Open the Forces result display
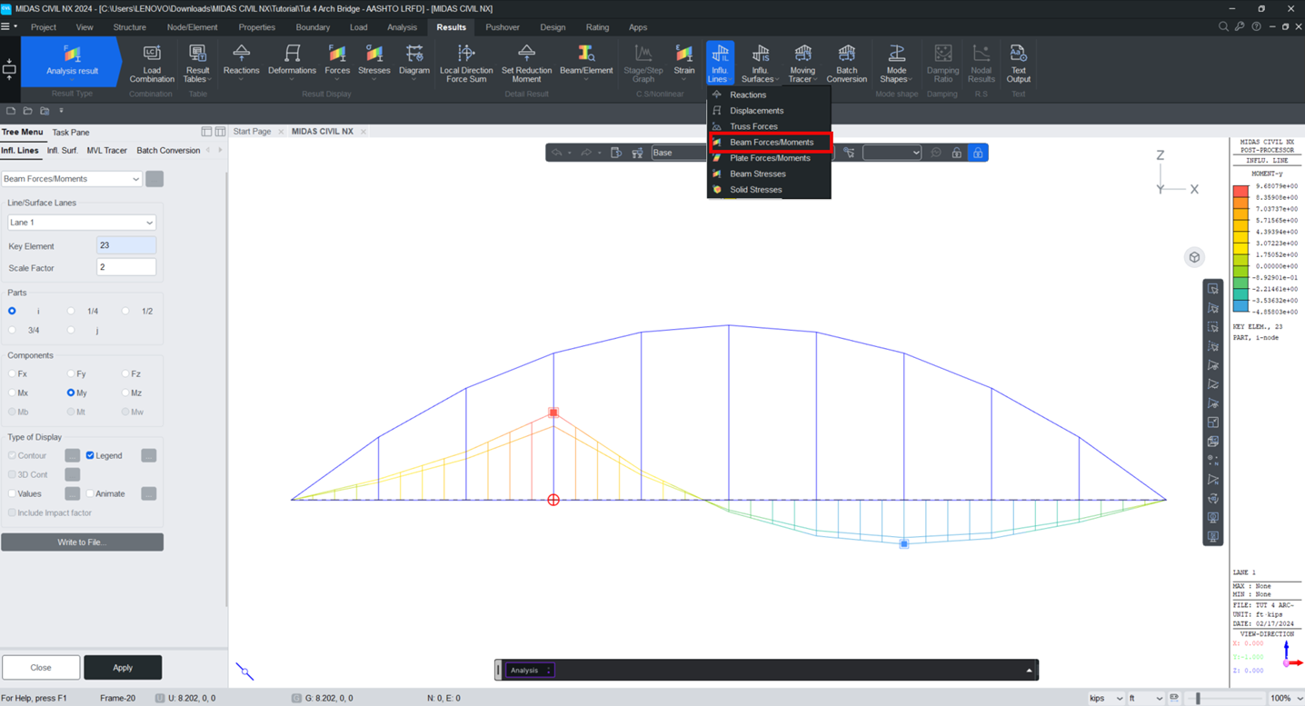Viewport: 1305px width, 706px height. pos(337,62)
